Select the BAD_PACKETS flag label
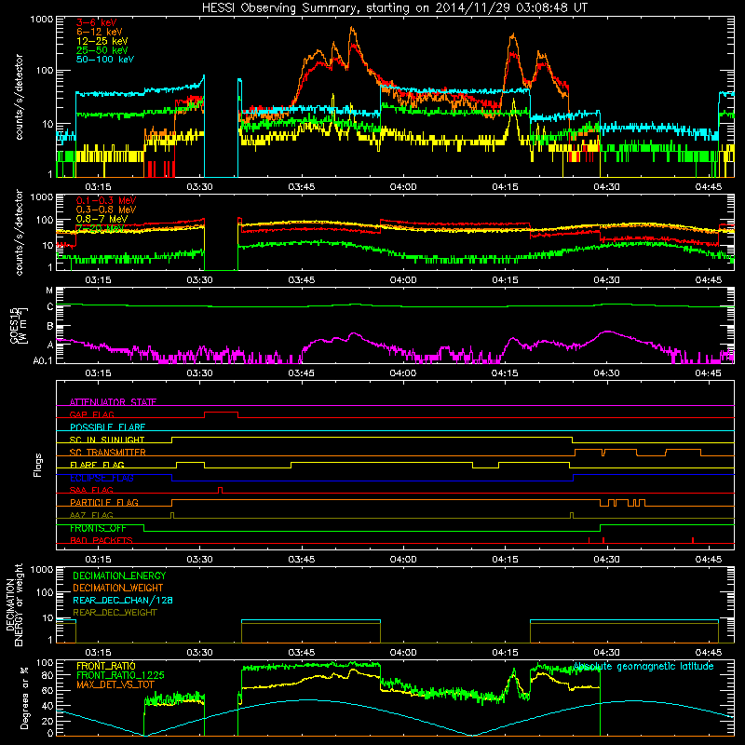This screenshot has height=745, width=745. 102,540
